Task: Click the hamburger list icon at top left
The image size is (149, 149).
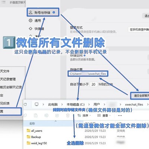Action: (x=4, y=2)
